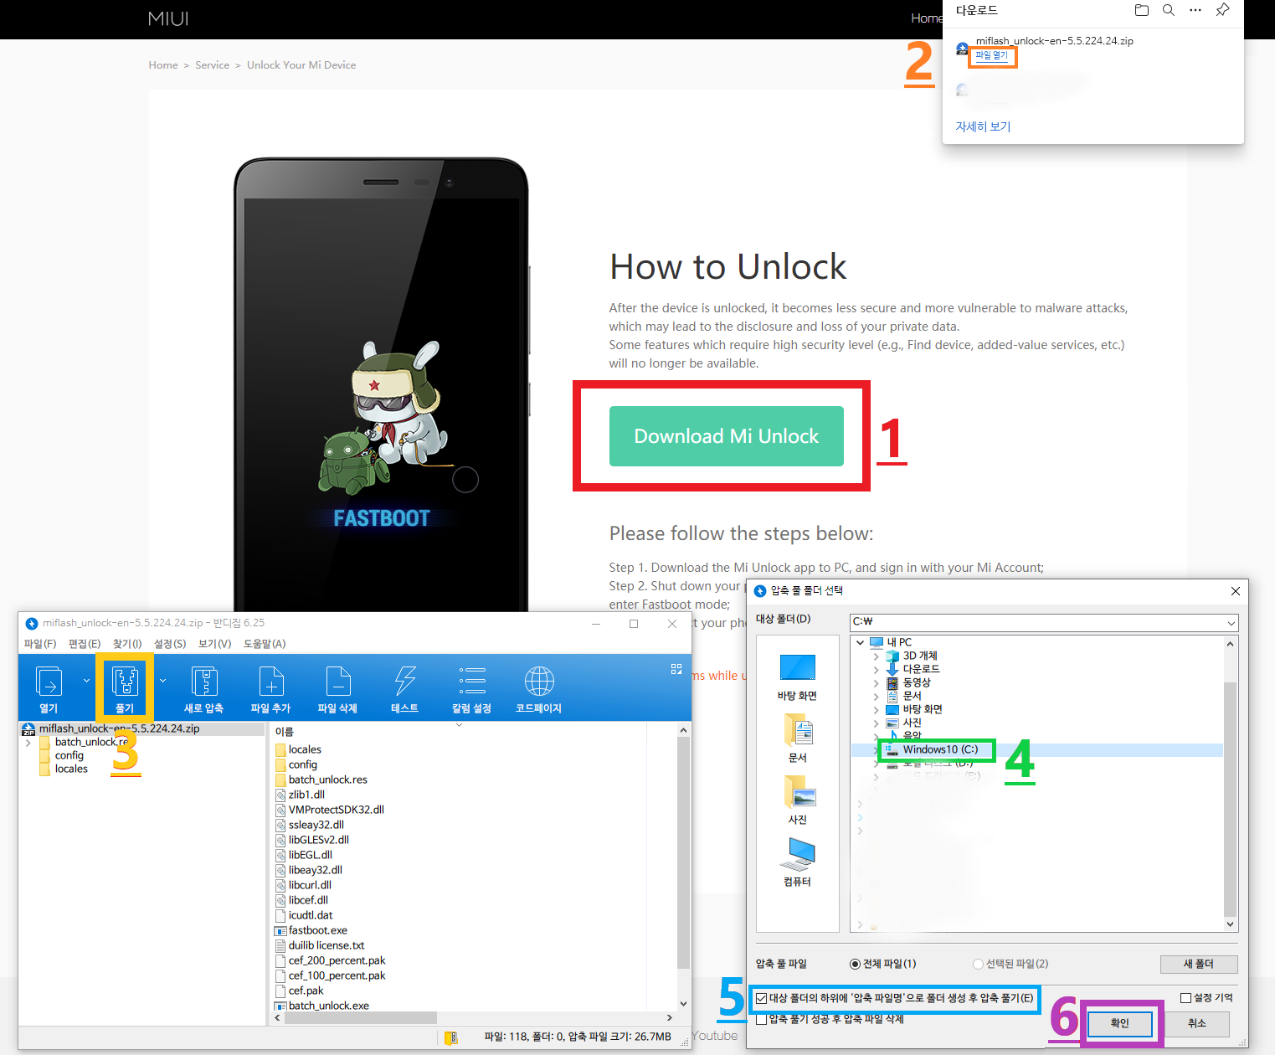Click the Service breadcrumb link
This screenshot has width=1275, height=1055.
(212, 65)
